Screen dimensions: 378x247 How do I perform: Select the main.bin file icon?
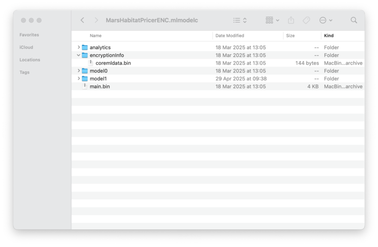point(85,87)
